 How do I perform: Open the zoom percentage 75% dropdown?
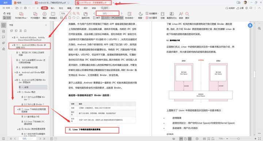pos(66,13)
